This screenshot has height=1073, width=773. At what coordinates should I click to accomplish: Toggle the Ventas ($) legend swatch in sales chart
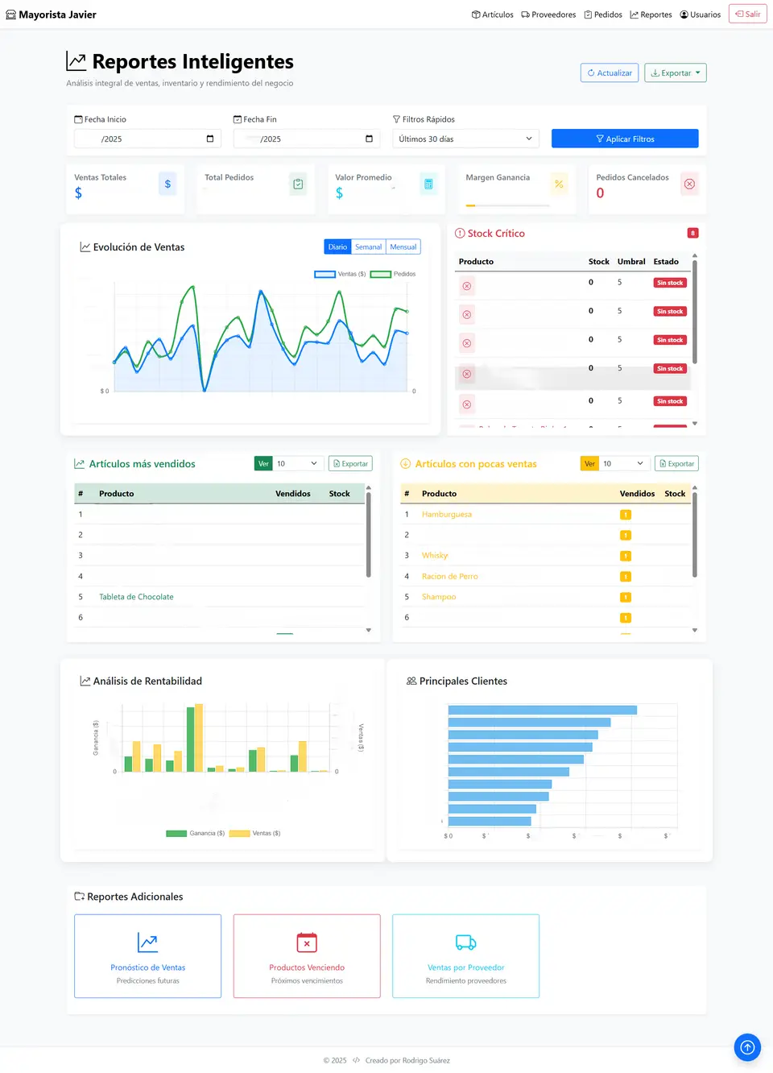tap(324, 274)
